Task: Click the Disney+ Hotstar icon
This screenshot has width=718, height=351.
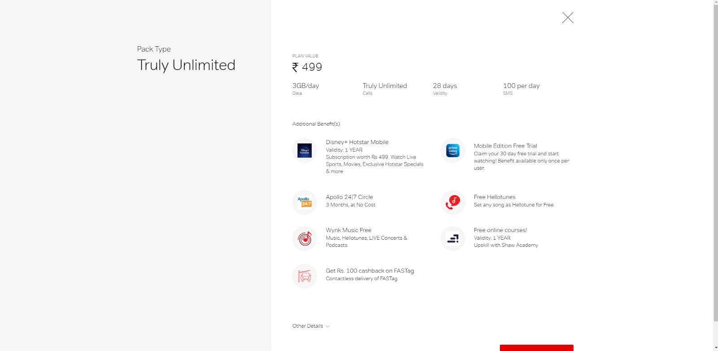Action: (305, 150)
